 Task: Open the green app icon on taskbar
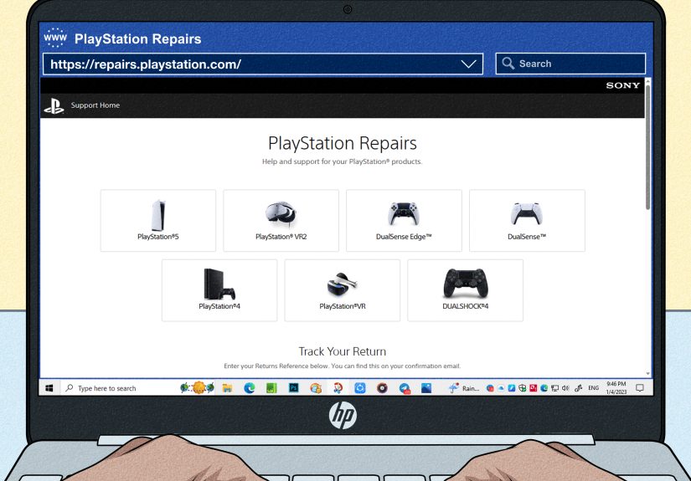[271, 388]
